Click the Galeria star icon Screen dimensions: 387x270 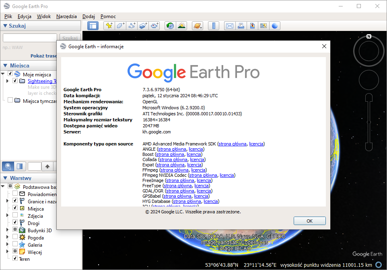point(22,245)
